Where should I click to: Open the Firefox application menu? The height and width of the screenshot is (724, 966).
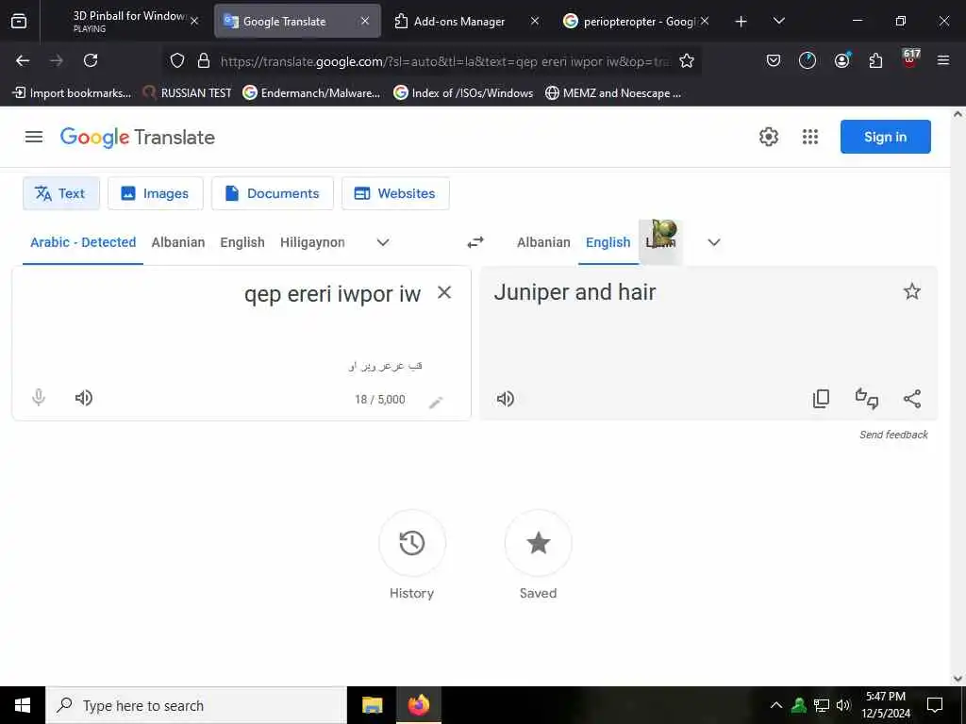point(943,60)
